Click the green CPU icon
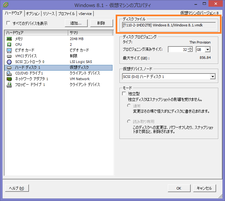Screen dimensions: 225x201 [x=9, y=45]
